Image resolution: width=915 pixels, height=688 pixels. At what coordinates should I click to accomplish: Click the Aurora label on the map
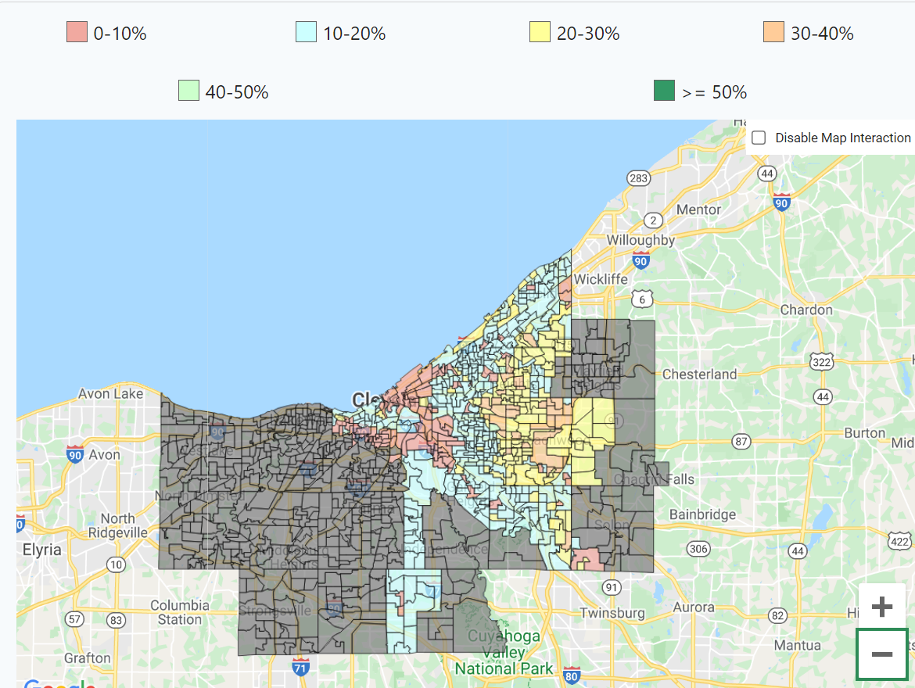click(694, 607)
